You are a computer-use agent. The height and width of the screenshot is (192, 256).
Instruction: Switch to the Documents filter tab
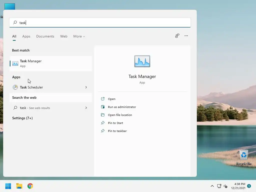click(45, 36)
